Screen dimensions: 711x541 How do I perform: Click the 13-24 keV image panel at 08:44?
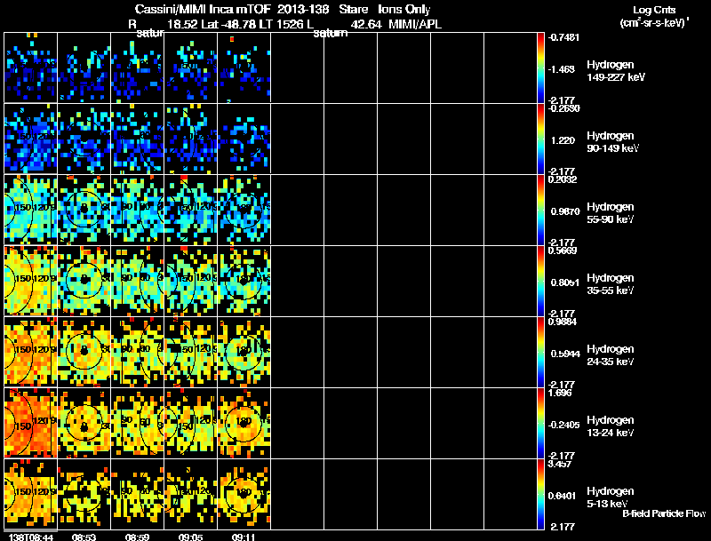(30, 424)
